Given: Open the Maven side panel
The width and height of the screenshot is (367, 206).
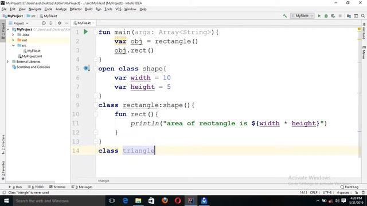Looking at the screenshot, I should click(364, 53).
